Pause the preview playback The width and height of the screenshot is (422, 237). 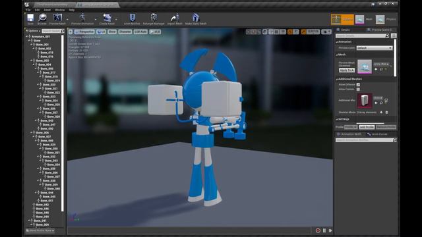point(324,230)
